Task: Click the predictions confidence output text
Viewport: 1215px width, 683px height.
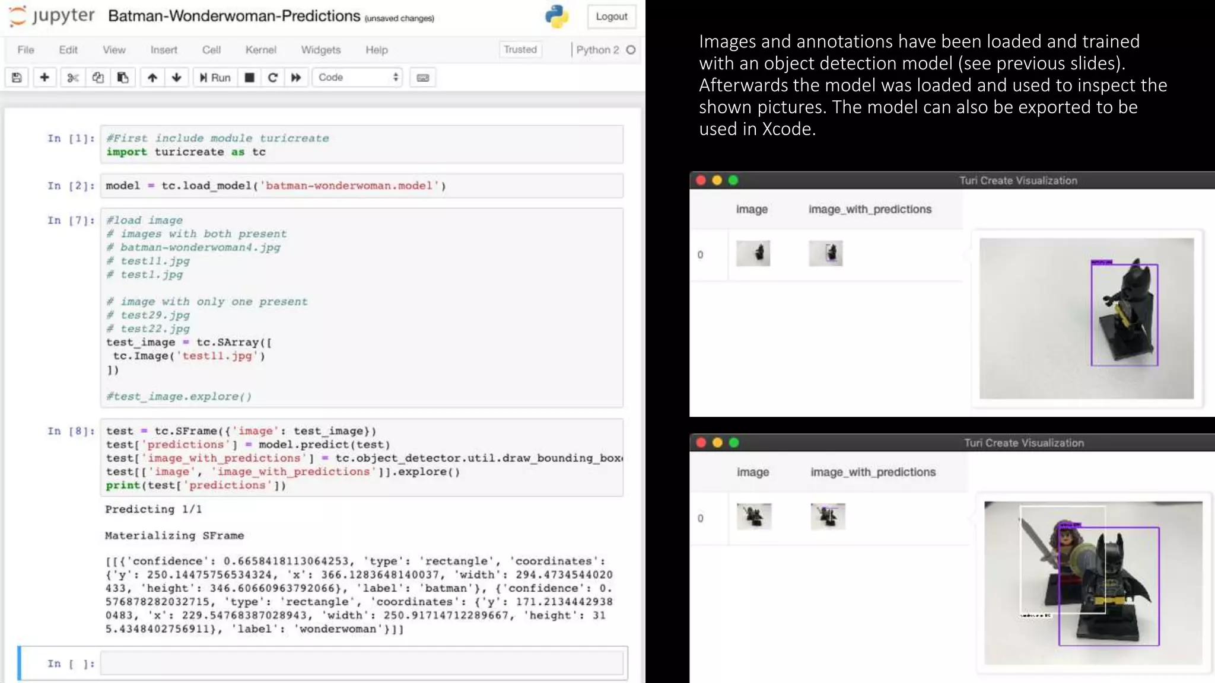Action: click(360, 595)
